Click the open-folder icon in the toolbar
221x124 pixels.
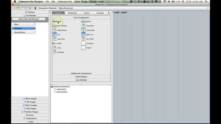(x=18, y=8)
